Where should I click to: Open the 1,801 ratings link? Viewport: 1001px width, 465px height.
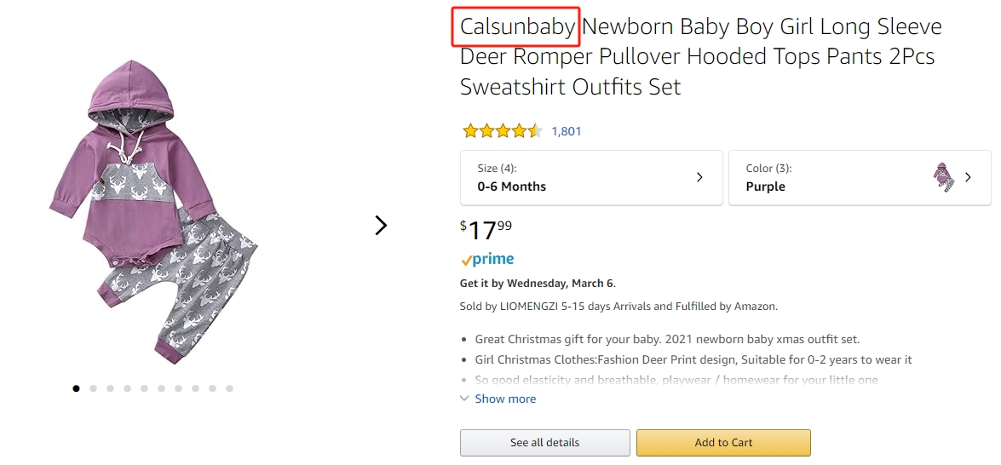567,131
